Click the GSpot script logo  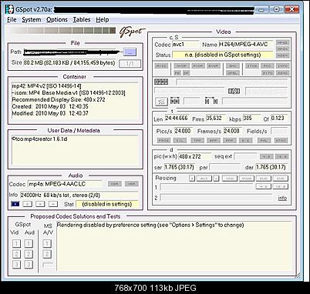coord(132,32)
